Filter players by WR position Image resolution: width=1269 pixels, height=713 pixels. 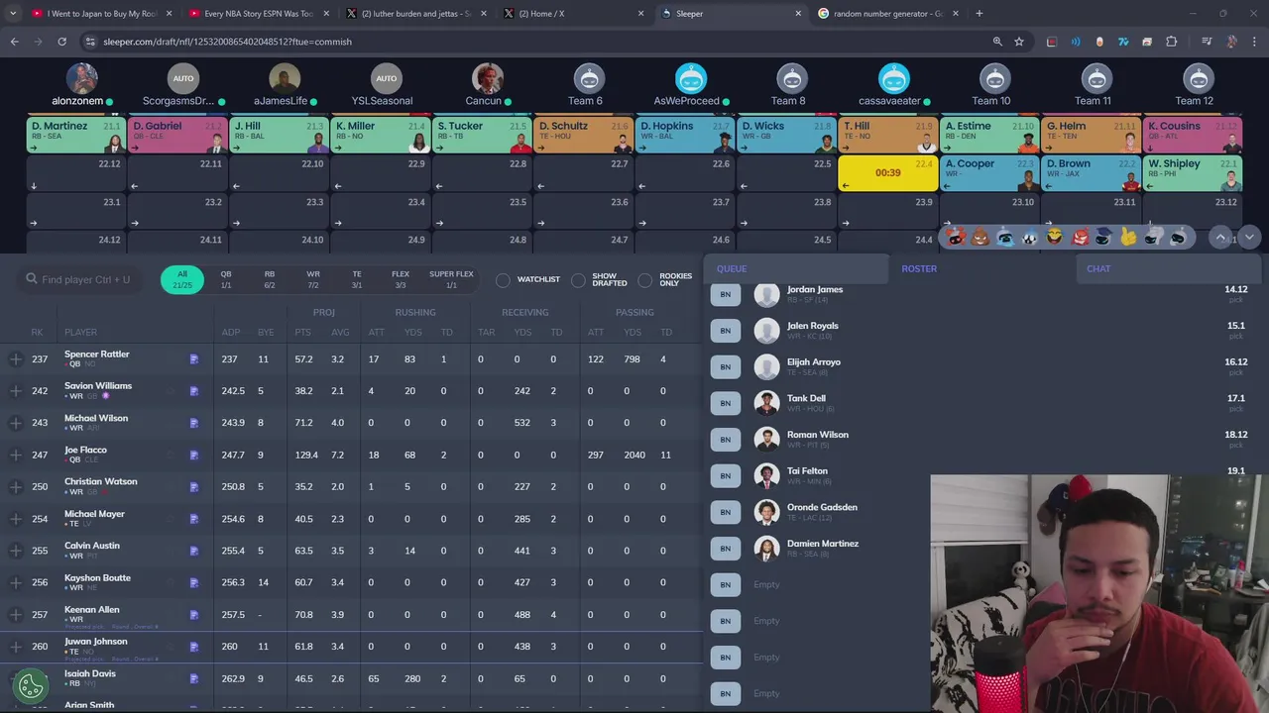(313, 279)
